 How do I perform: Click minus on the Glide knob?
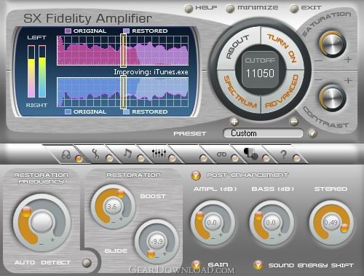tap(157, 257)
